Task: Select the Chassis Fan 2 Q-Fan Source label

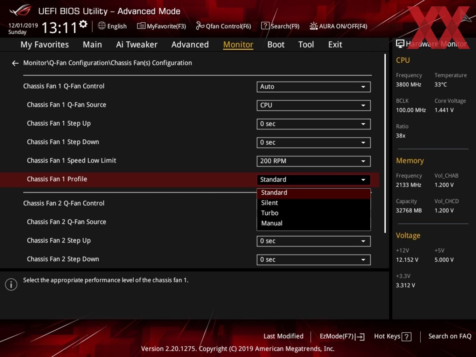Action: 66,222
